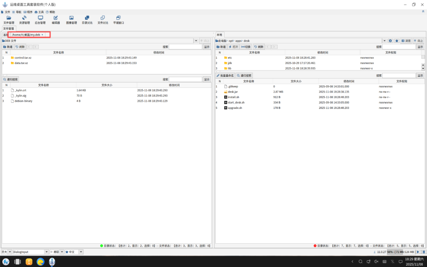
Task: Open the 图像管理 image manager
Action: [71, 20]
